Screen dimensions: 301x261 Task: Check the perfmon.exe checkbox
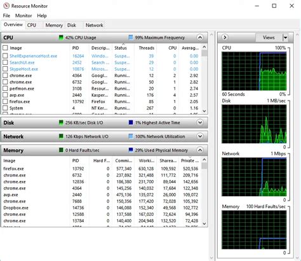(x=5, y=88)
